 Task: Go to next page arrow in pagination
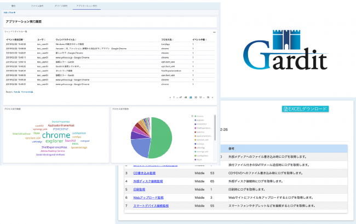213,97
